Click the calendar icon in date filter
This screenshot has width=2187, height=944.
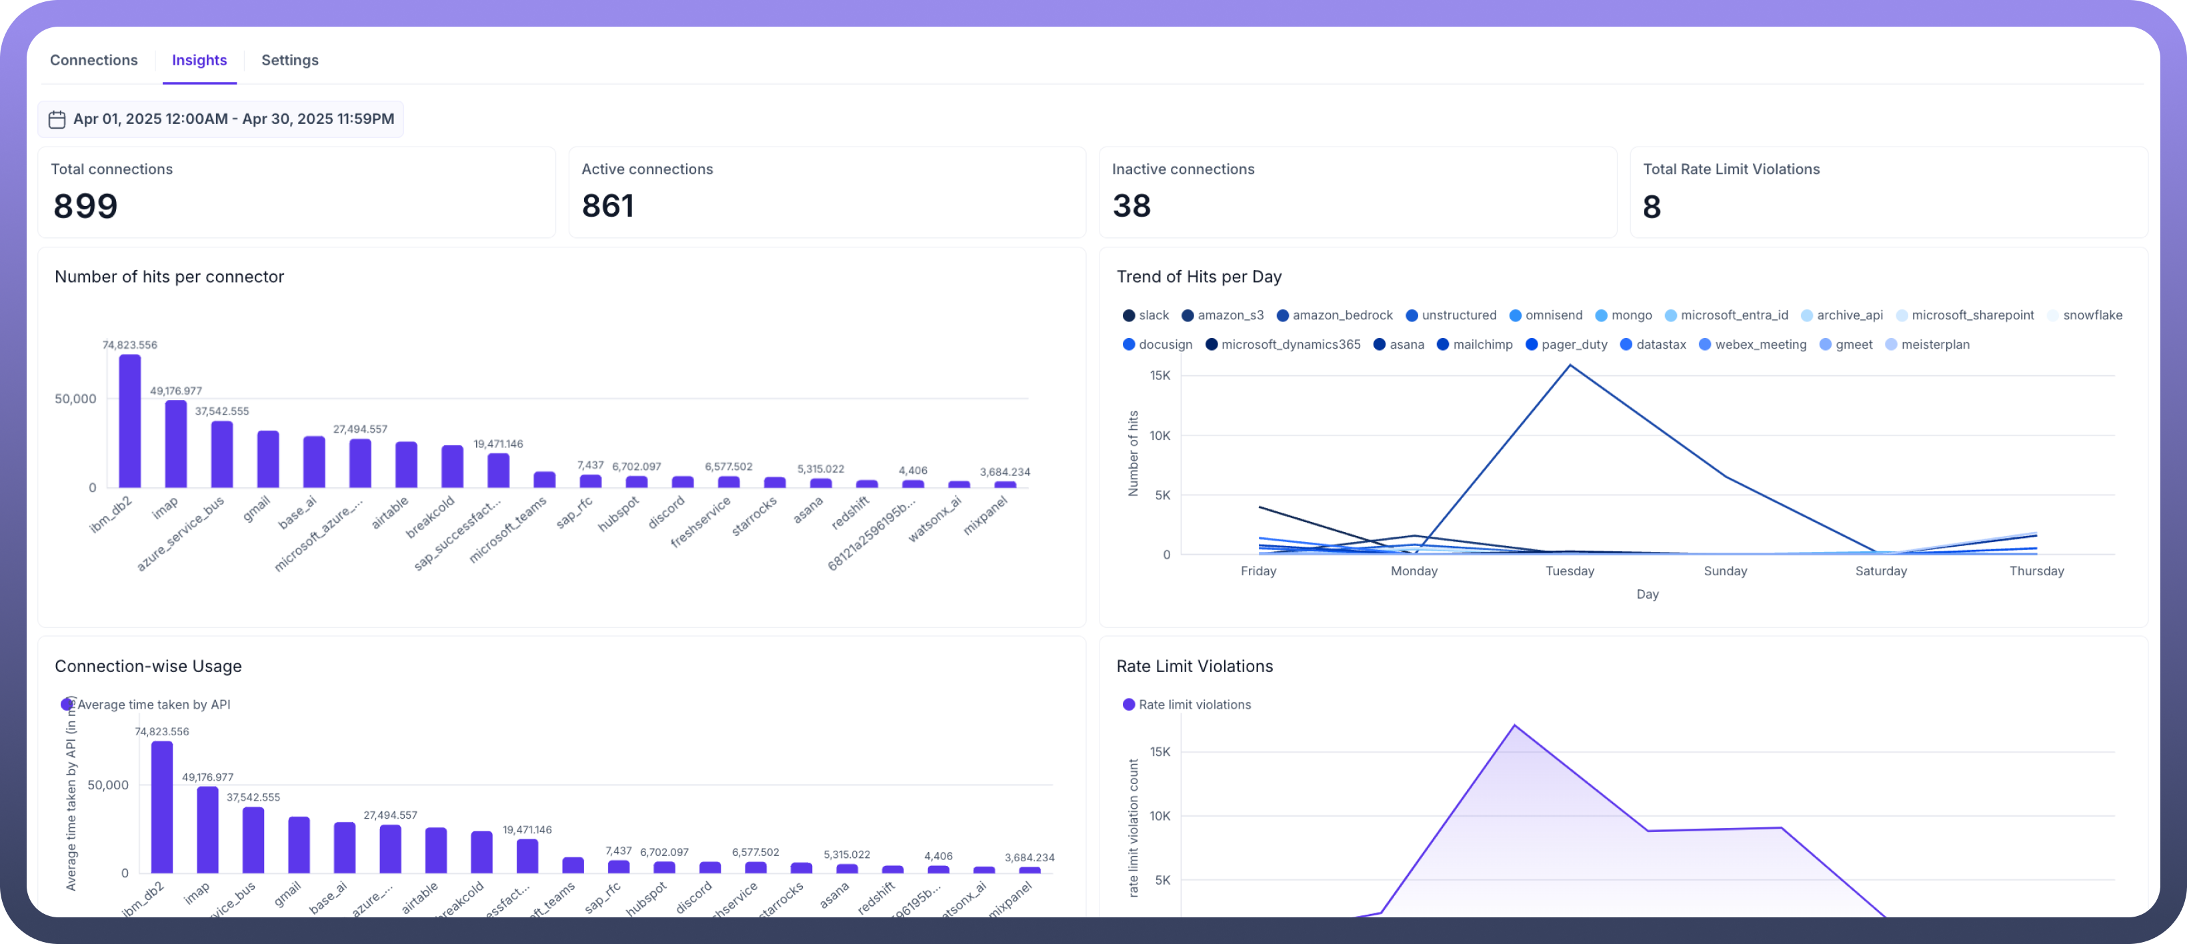click(x=57, y=120)
